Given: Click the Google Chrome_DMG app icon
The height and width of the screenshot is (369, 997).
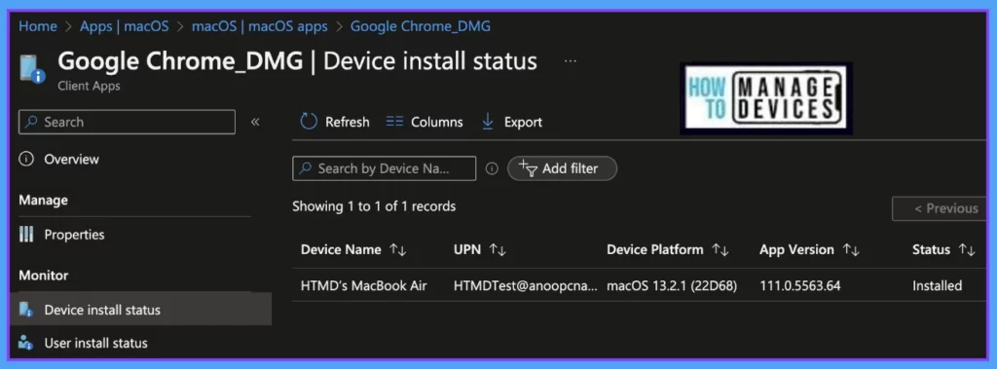Looking at the screenshot, I should [31, 69].
